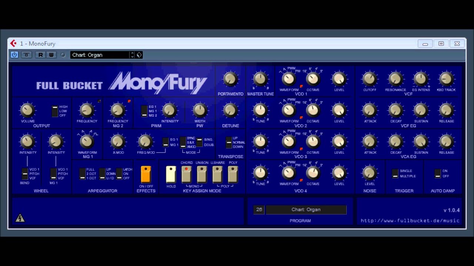Image resolution: width=474 pixels, height=266 pixels.
Task: Click the VCO 3 Octave knob
Action: (313, 141)
